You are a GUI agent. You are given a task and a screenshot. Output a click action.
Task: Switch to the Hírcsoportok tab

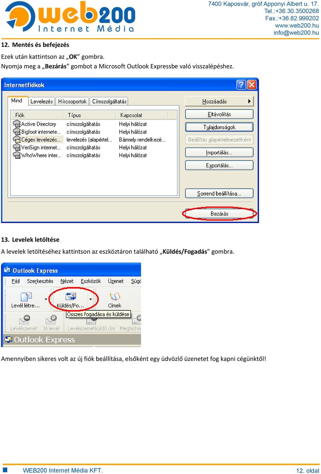72,101
